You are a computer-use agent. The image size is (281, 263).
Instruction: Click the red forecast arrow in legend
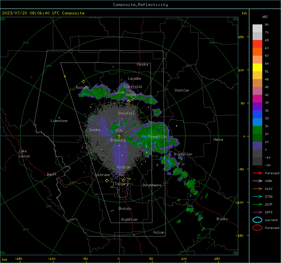tap(257, 173)
